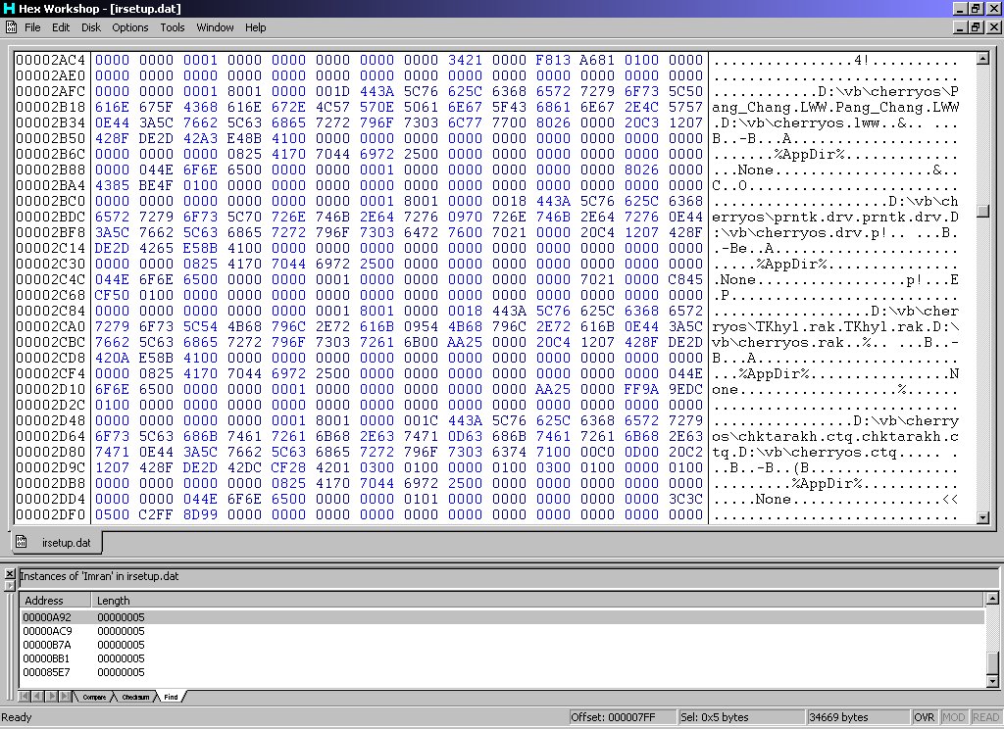The height and width of the screenshot is (729, 1004).
Task: Switch to the Checksum results tab
Action: click(x=135, y=697)
